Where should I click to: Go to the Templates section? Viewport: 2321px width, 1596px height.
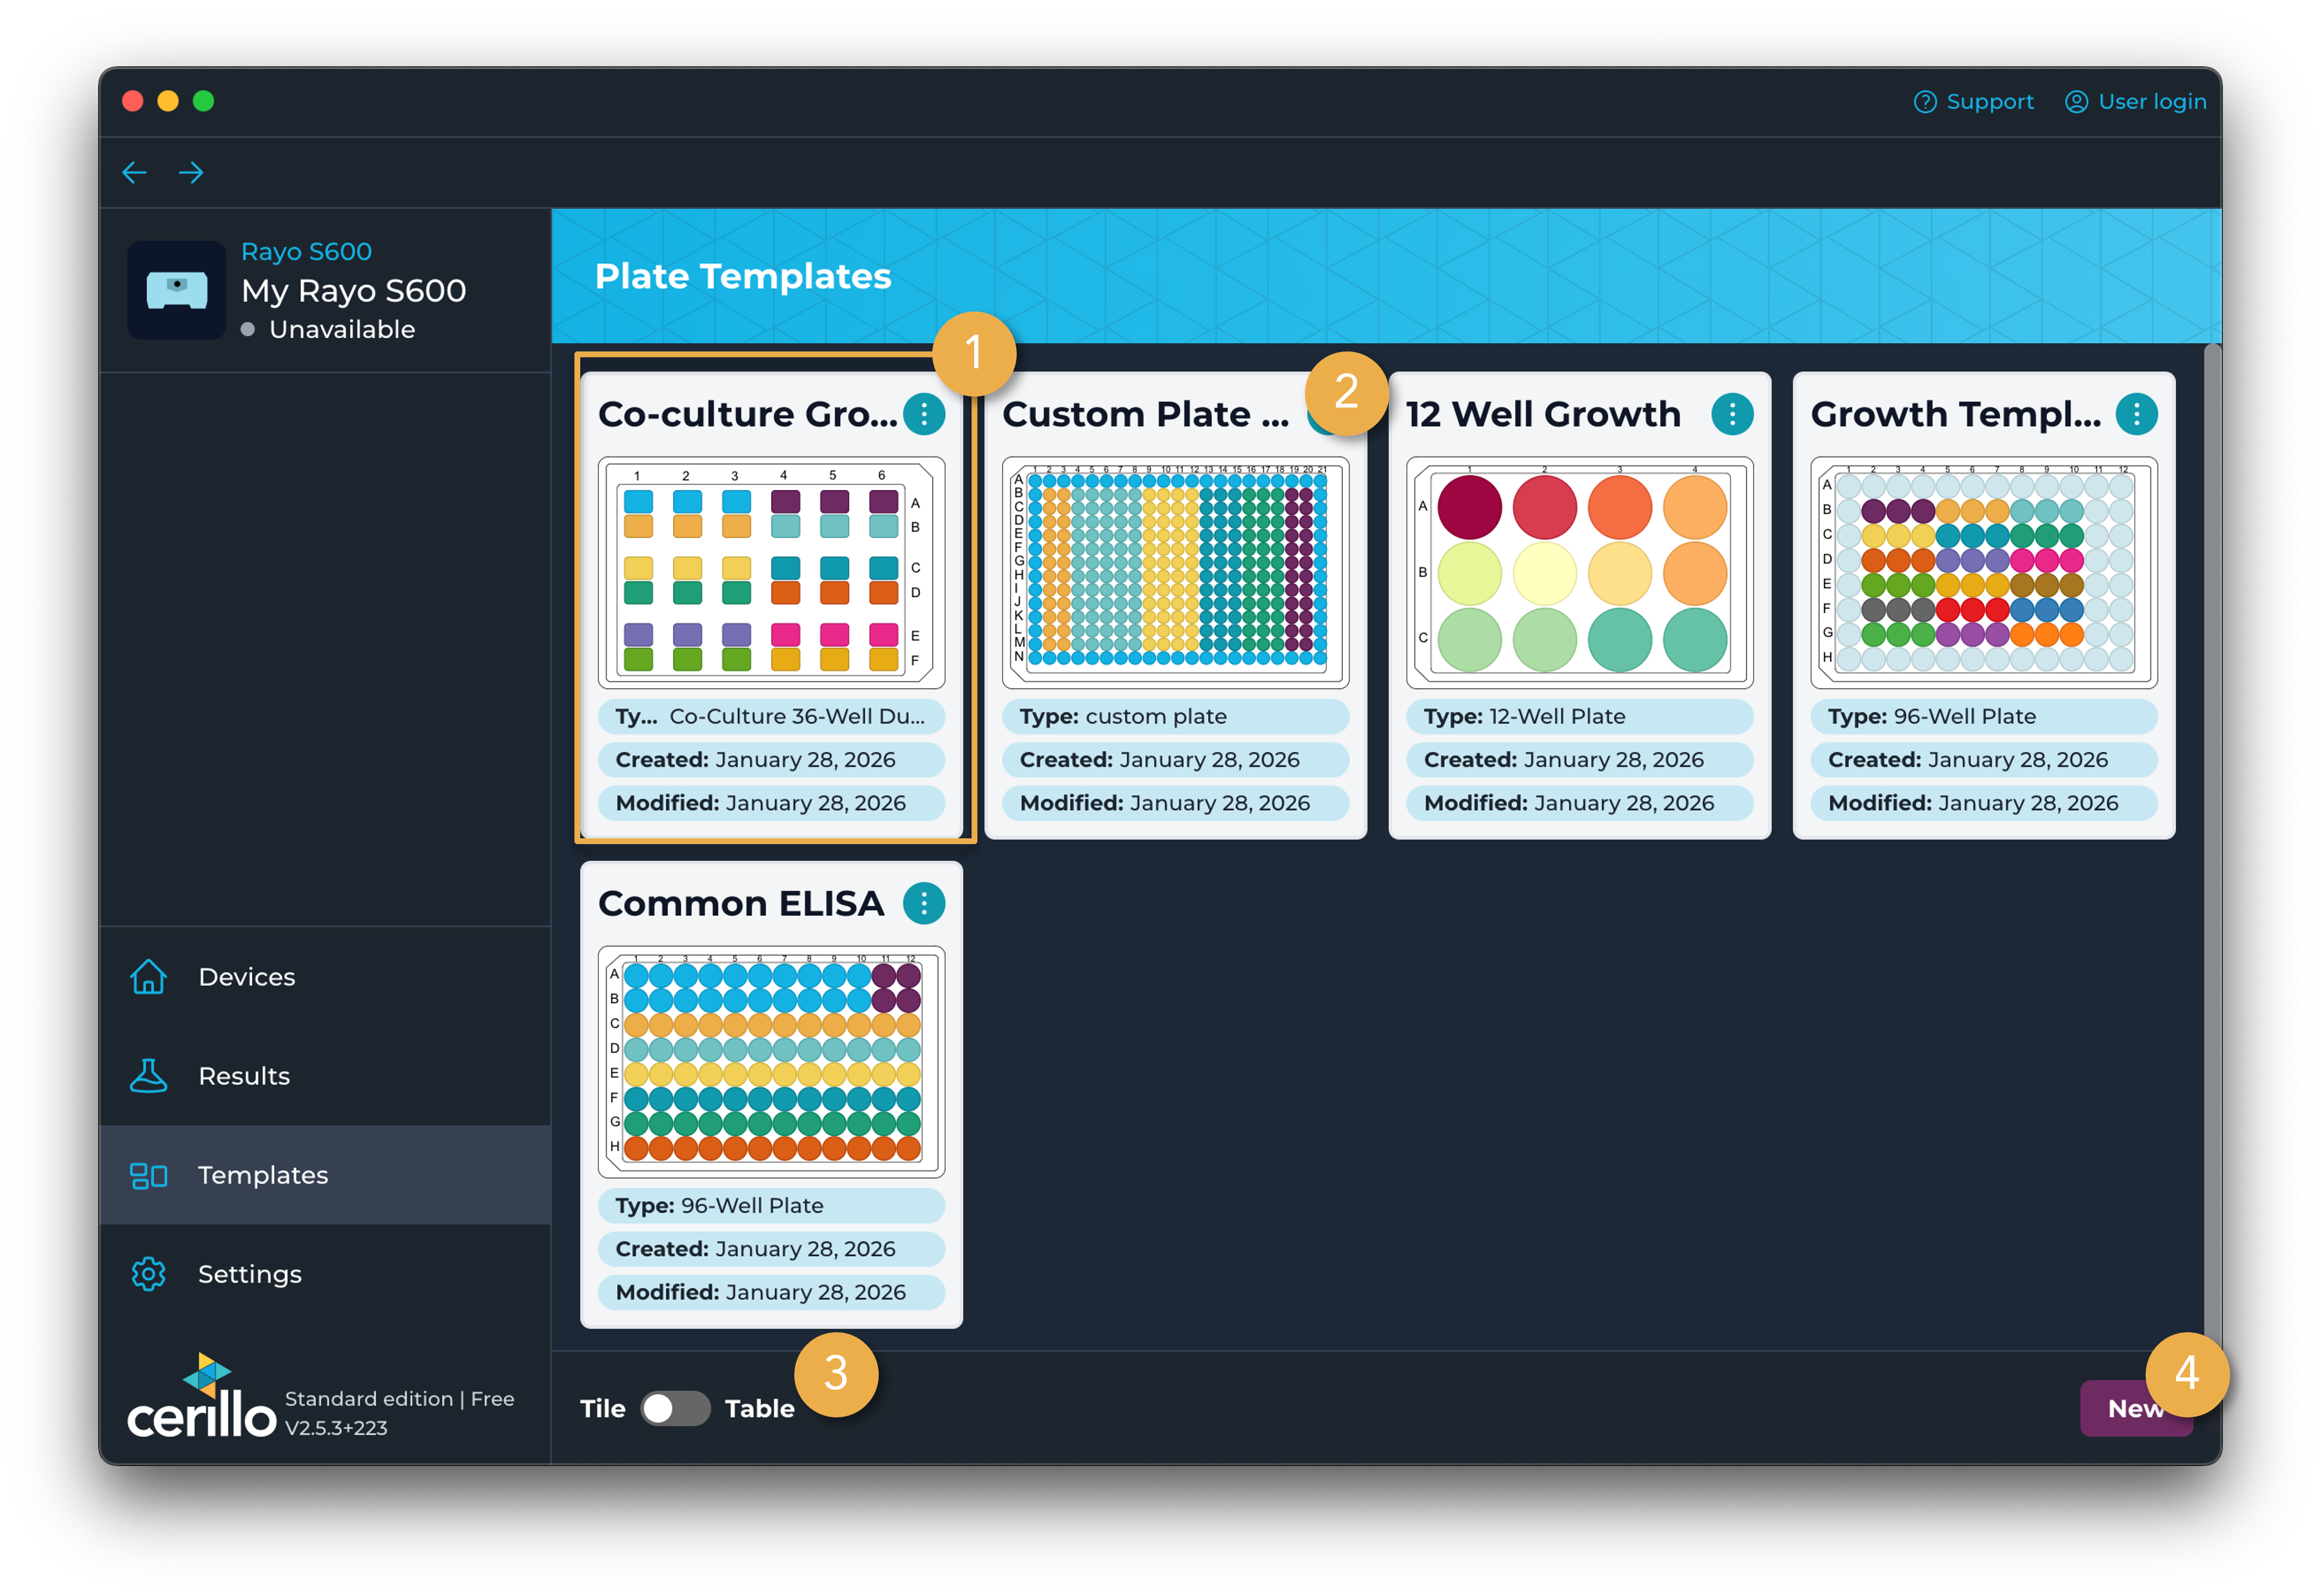[x=263, y=1175]
